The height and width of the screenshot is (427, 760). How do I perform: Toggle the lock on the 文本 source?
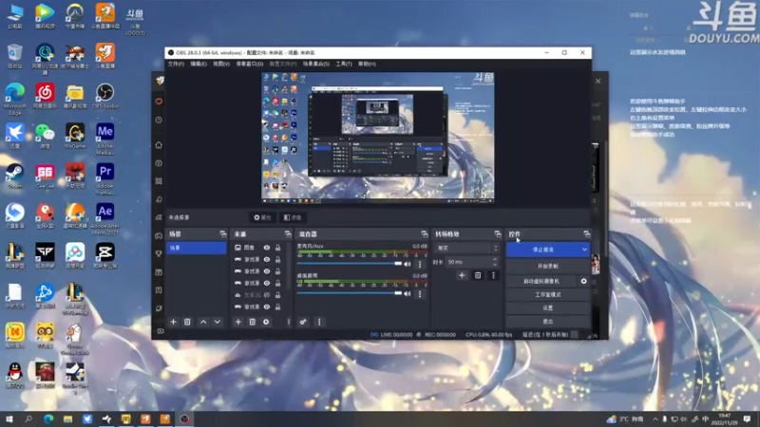277,295
